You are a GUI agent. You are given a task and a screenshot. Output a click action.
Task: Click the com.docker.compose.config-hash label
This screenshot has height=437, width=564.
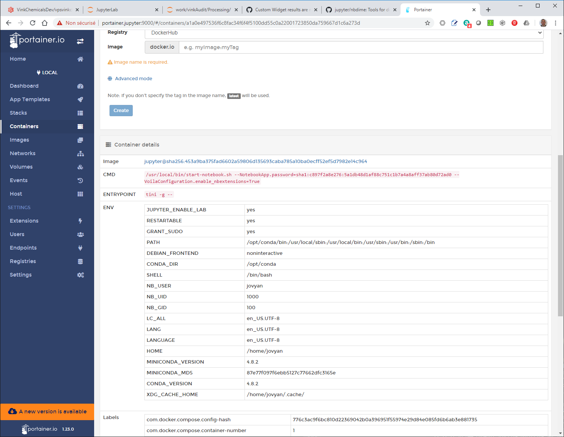[189, 420]
